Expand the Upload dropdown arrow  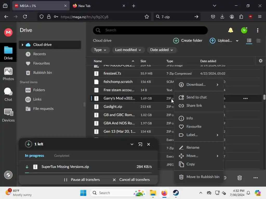pos(237,41)
